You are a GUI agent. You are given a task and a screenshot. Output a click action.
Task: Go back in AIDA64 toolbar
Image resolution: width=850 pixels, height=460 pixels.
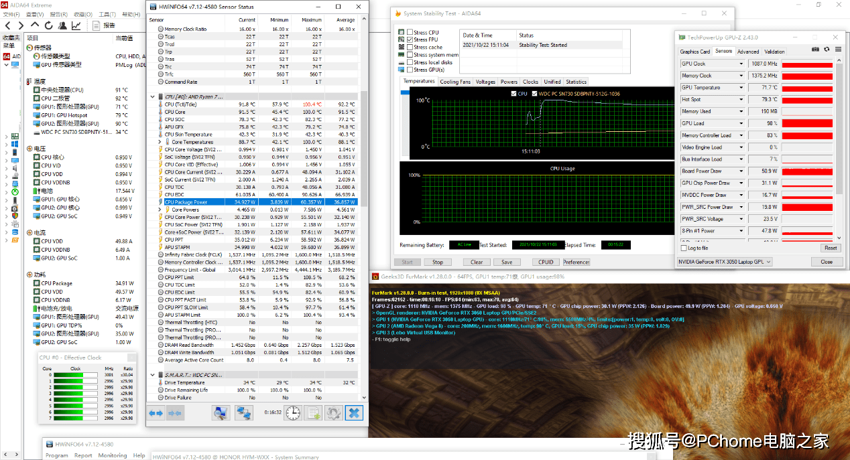[8, 25]
